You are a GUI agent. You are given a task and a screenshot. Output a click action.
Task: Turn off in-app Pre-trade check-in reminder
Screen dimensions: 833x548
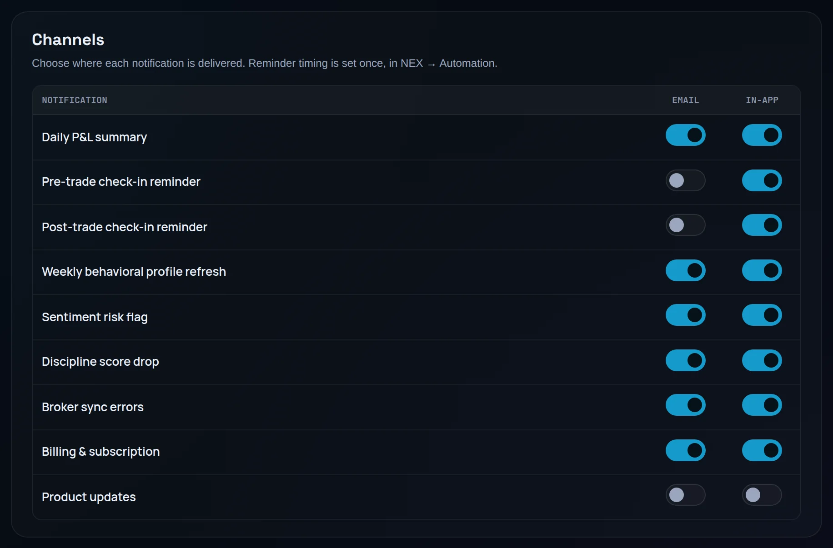coord(762,180)
